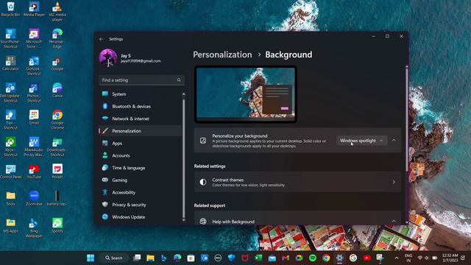
Task: Open the Recycle Bin desktop icon
Action: [x=10, y=9]
